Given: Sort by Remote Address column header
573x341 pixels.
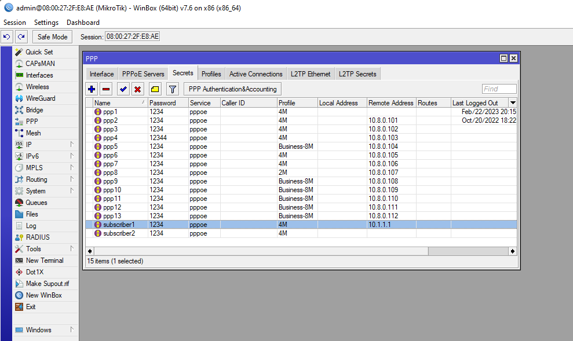Looking at the screenshot, I should [x=392, y=103].
